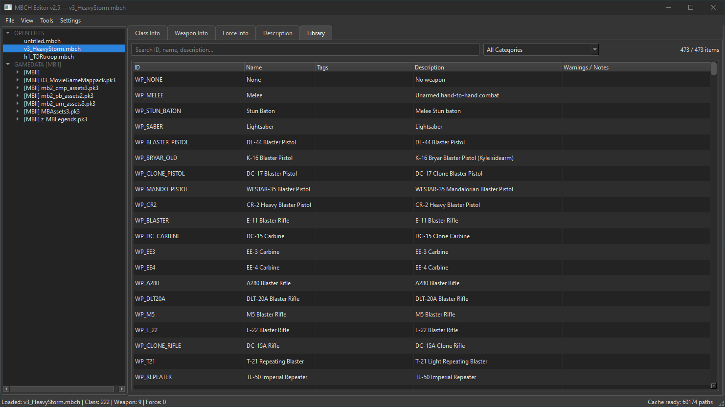
Task: Expand the [MBII] mb2_cmp_assets3.pk3 node
Action: tap(18, 88)
